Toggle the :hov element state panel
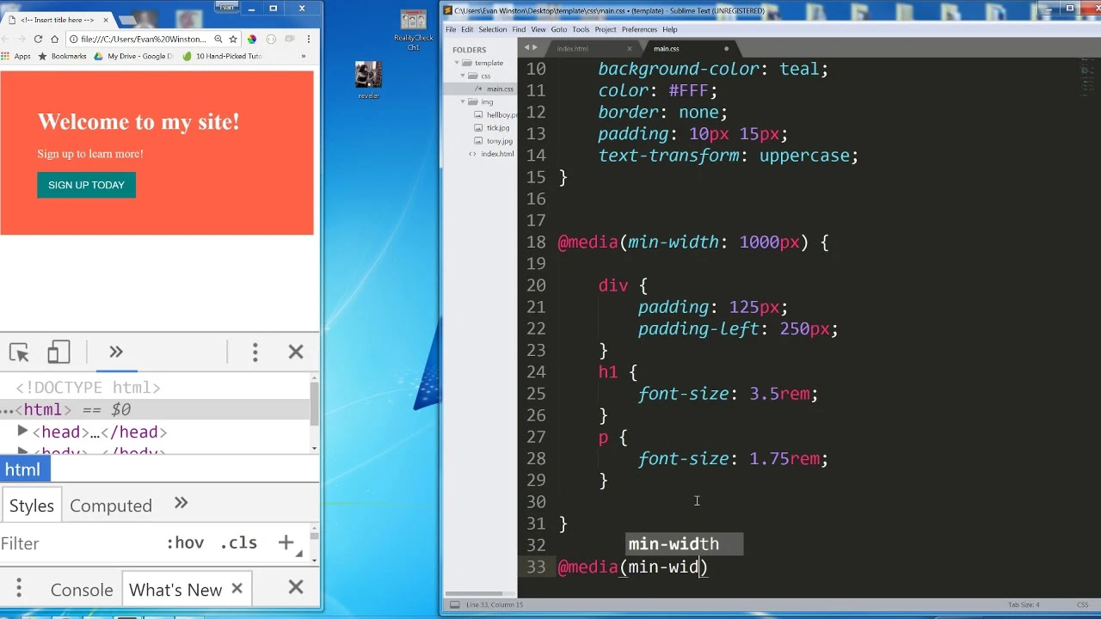 pyautogui.click(x=185, y=542)
